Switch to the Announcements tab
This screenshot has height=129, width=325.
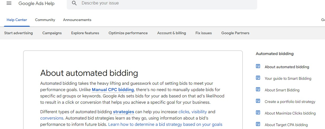(x=77, y=20)
